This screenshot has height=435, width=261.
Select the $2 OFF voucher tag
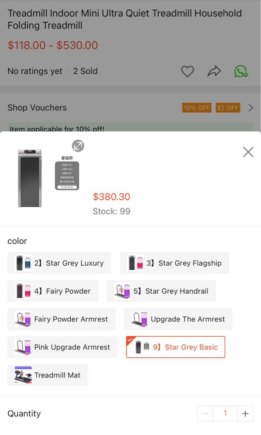pos(228,108)
